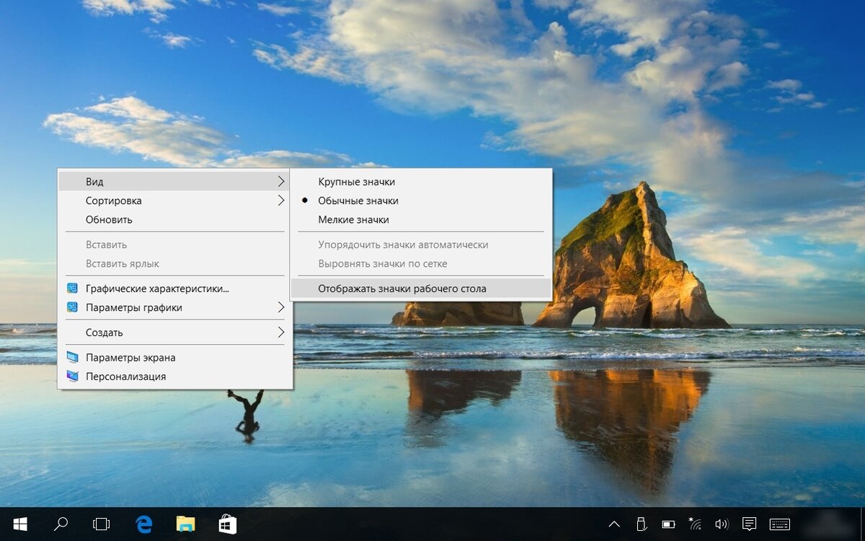The height and width of the screenshot is (541, 865).
Task: Open the Вид submenu entry
Action: pyautogui.click(x=174, y=182)
